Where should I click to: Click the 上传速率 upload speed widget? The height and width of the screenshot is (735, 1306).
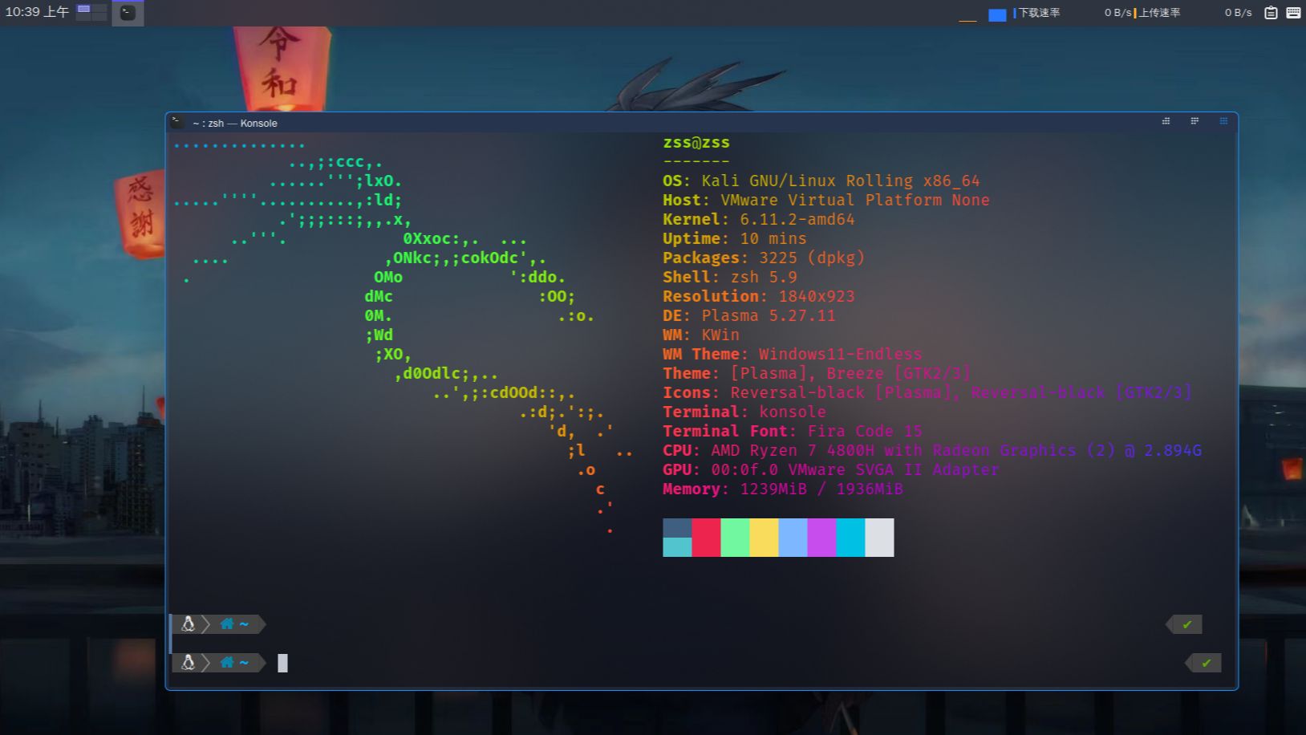point(1193,13)
